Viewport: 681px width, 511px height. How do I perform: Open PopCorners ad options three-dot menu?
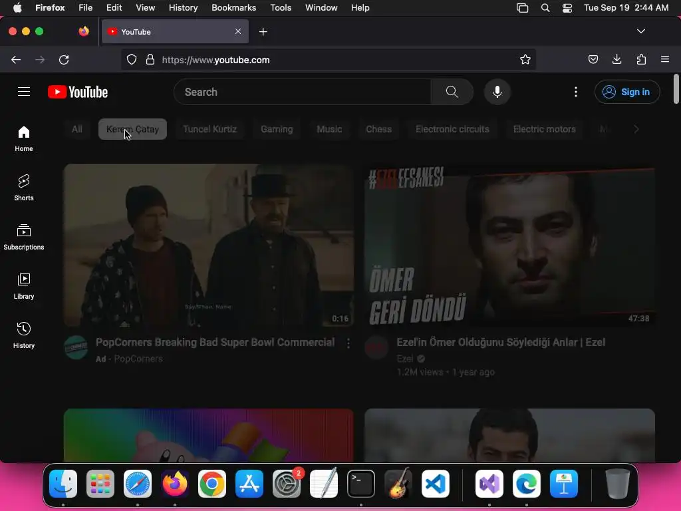[348, 344]
